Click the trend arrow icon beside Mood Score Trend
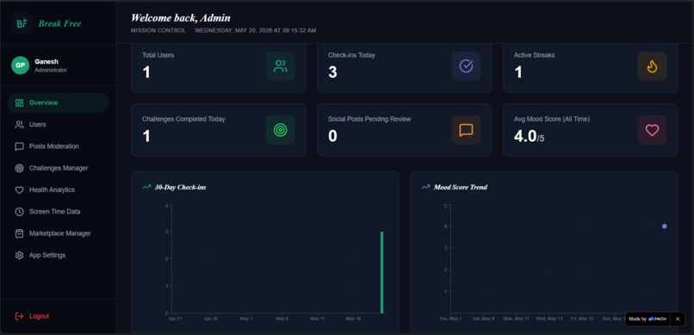Screen dimensions: 694x335 [425, 187]
